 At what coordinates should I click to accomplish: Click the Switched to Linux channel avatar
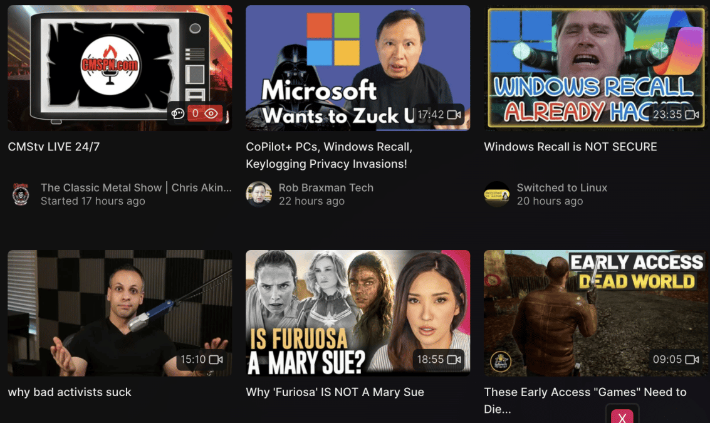click(497, 194)
